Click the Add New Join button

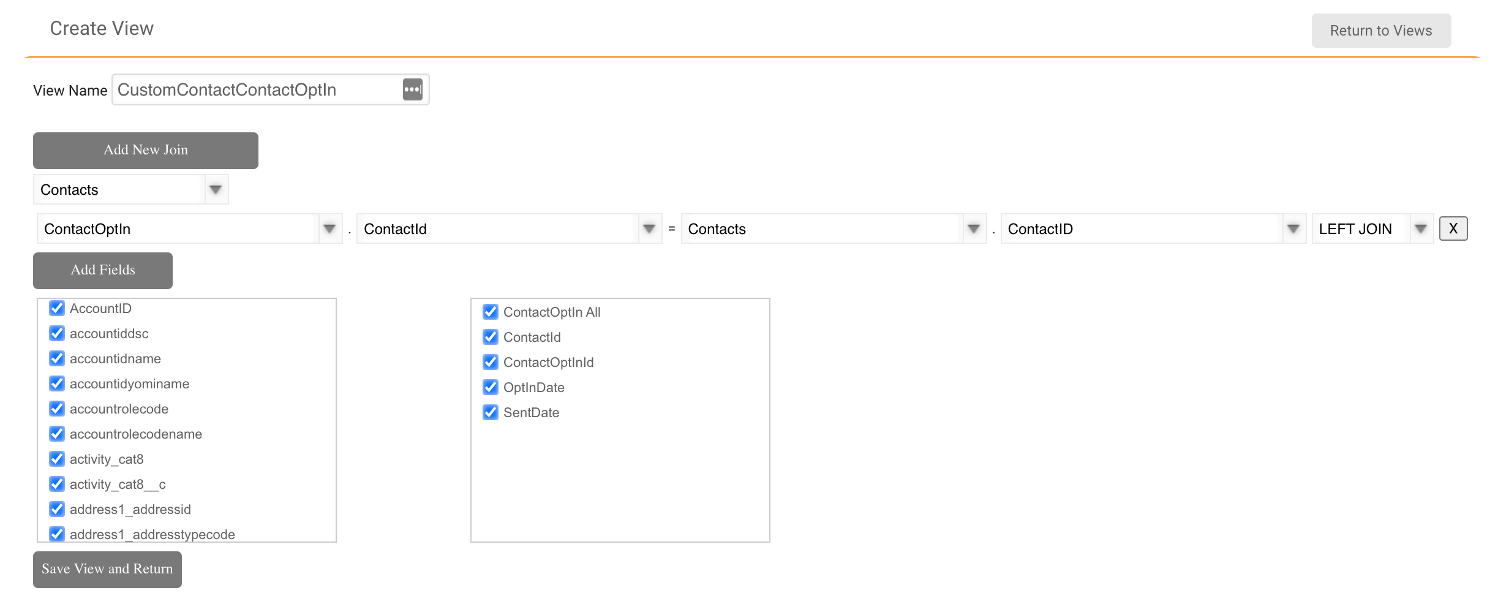[146, 151]
